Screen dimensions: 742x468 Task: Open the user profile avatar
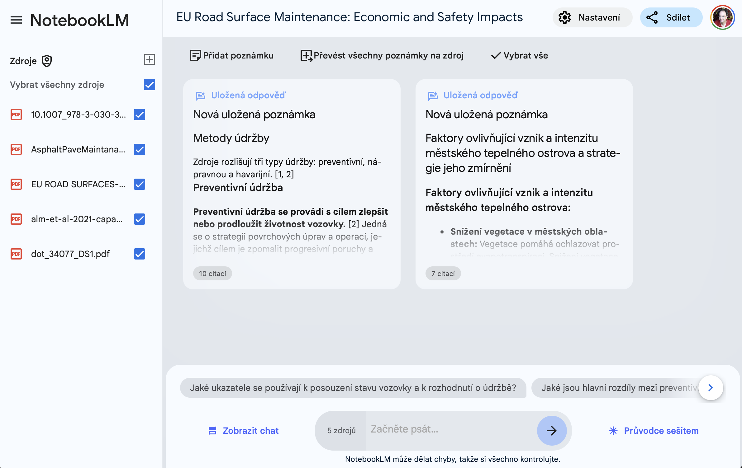[723, 17]
